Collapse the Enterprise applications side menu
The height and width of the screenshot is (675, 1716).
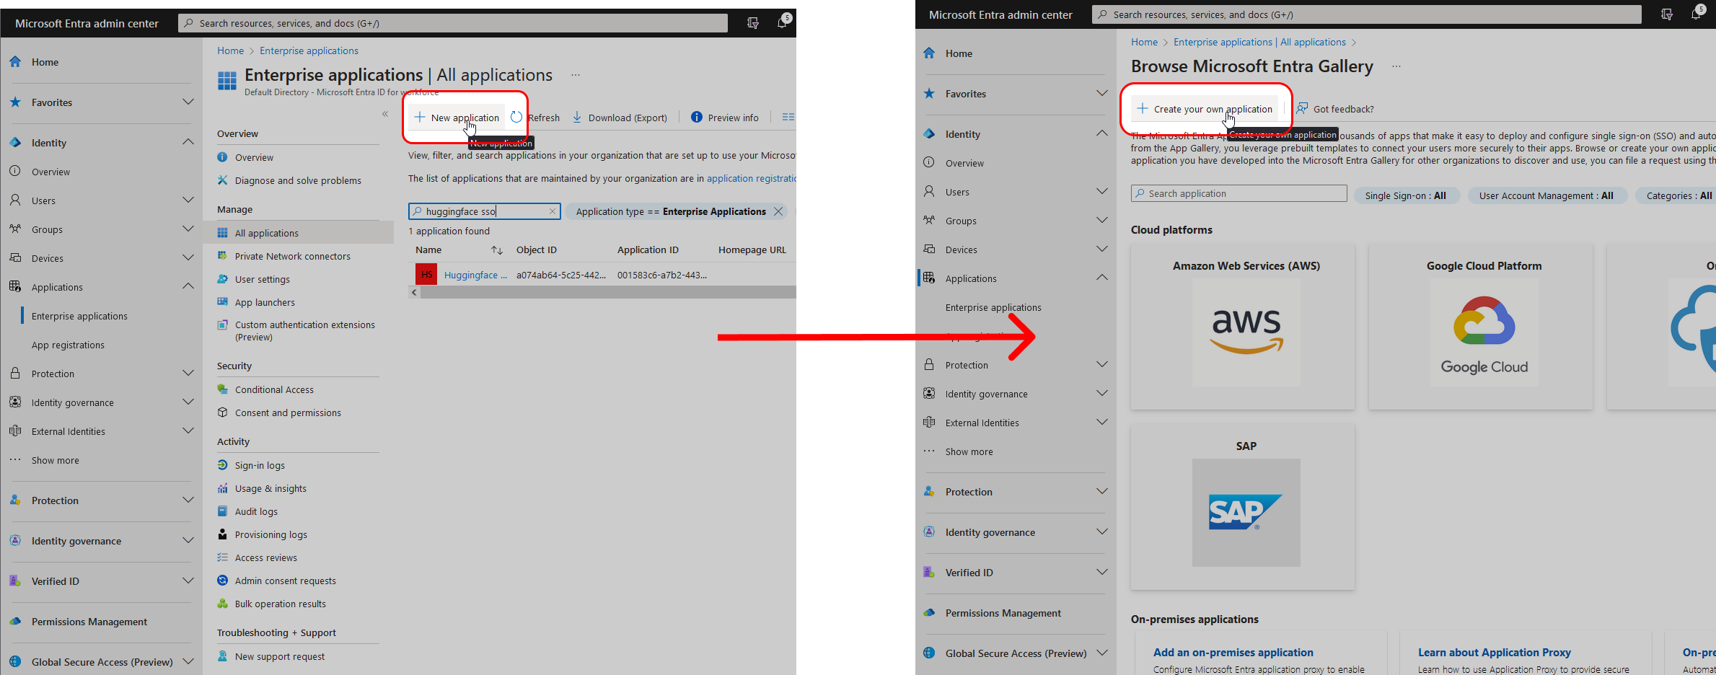point(385,114)
